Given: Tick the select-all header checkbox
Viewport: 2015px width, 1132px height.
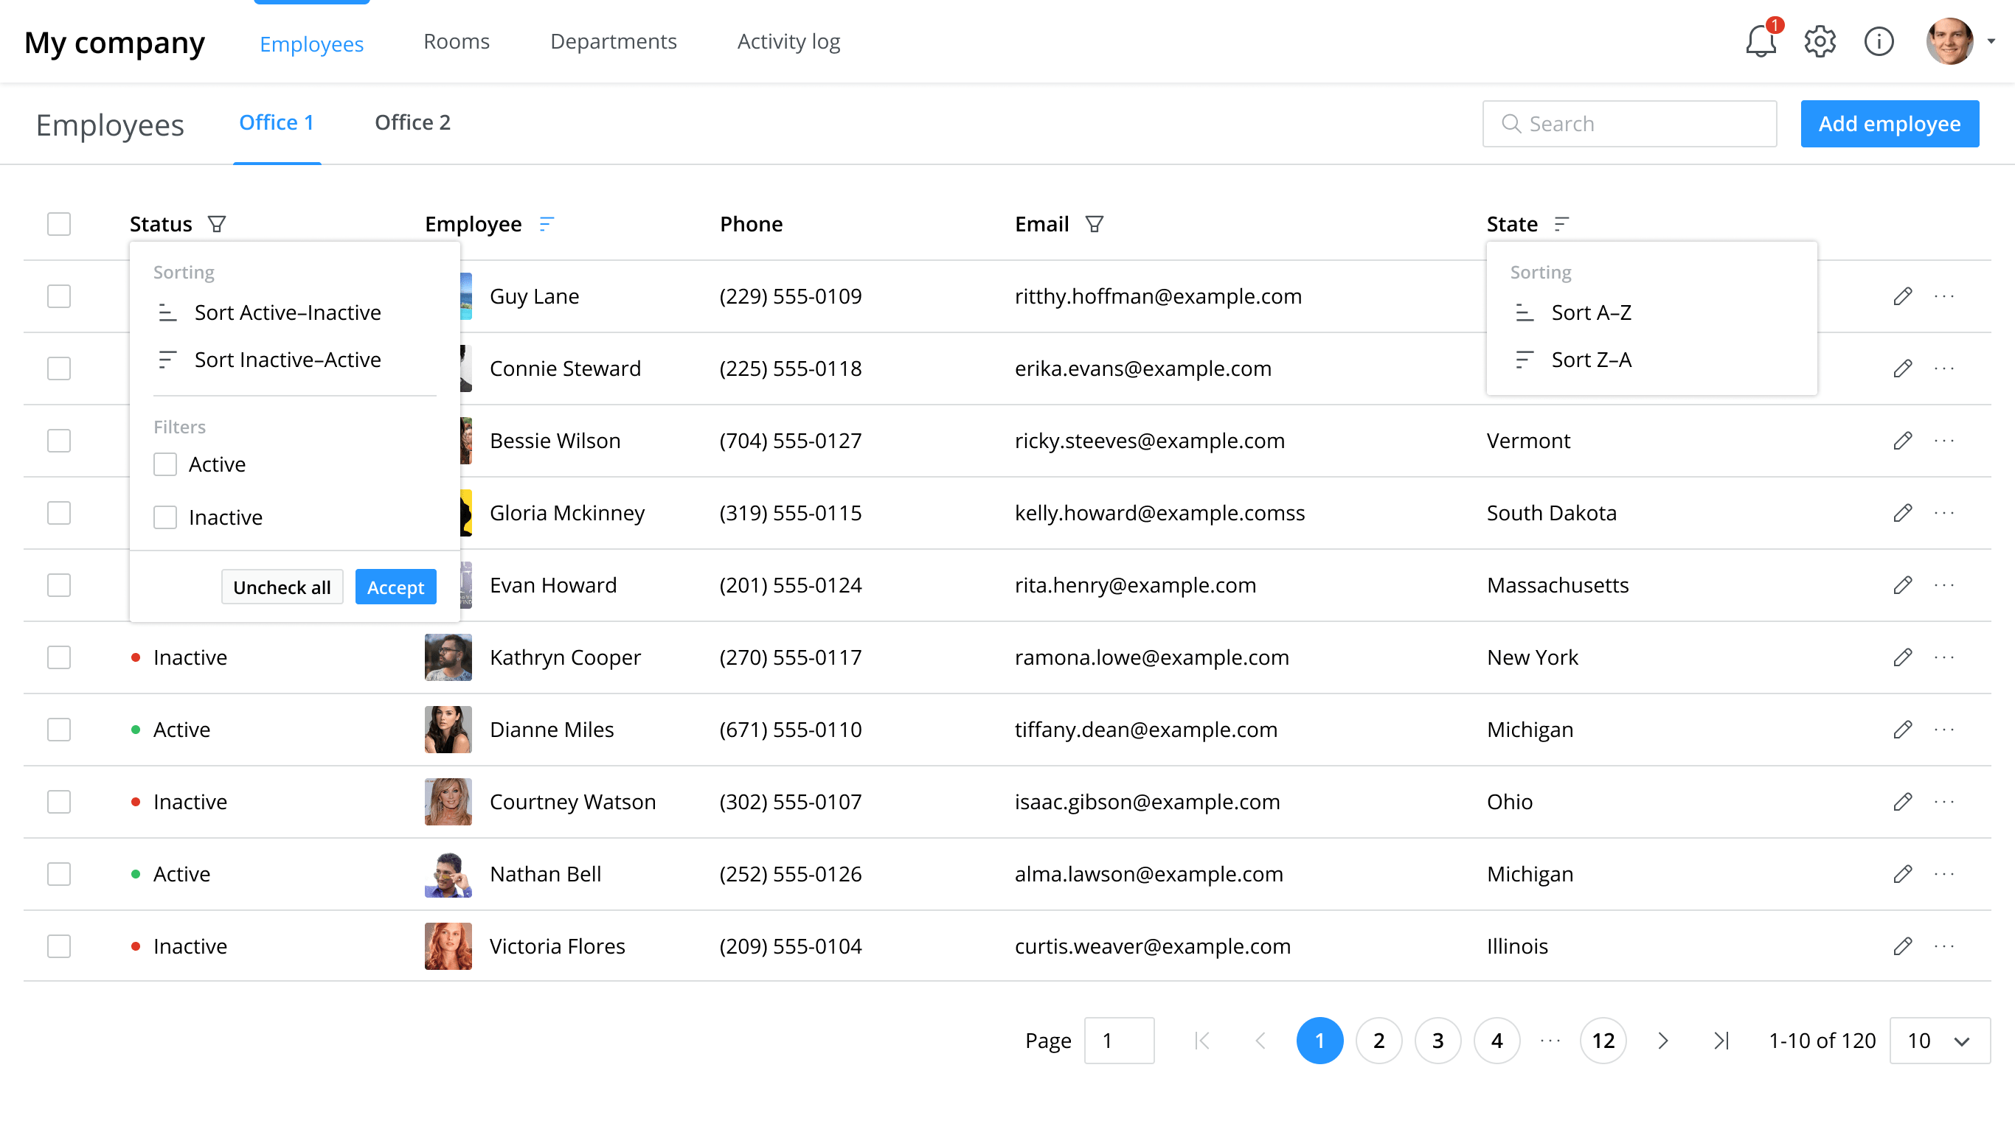Looking at the screenshot, I should click(x=59, y=224).
